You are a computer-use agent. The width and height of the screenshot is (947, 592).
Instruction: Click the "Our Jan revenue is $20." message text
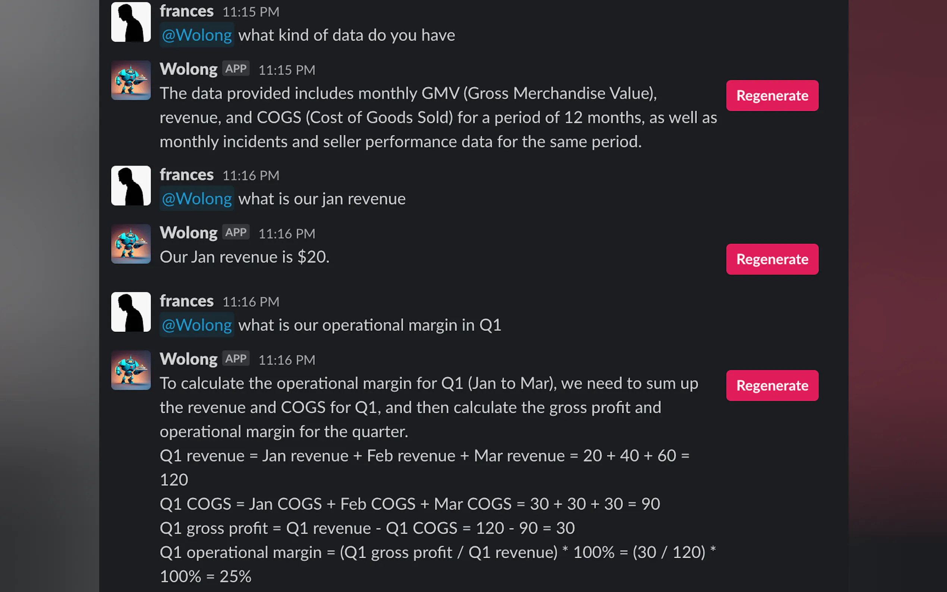click(x=244, y=257)
